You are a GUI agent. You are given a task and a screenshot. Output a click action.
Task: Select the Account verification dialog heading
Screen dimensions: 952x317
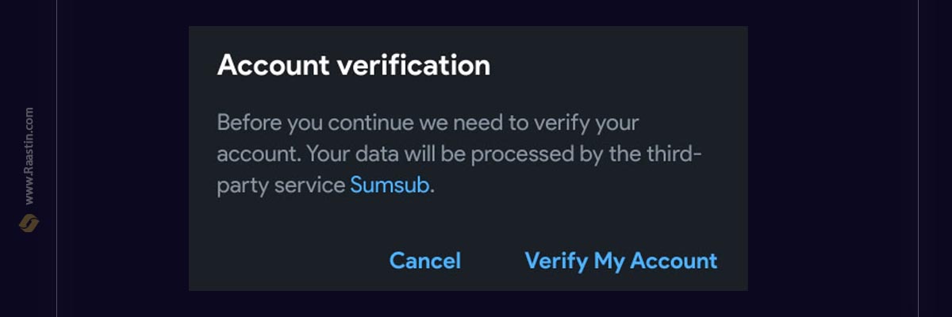pos(354,65)
